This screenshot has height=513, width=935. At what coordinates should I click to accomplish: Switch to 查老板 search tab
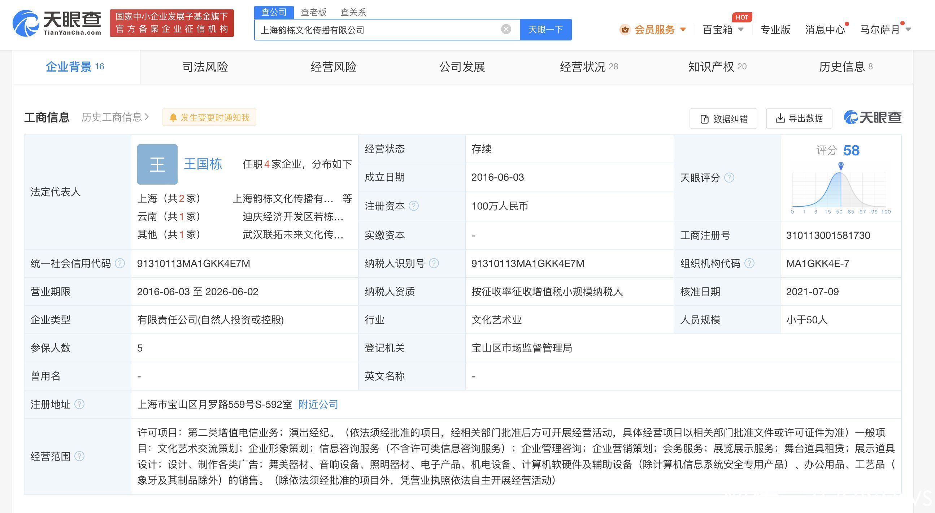click(313, 12)
